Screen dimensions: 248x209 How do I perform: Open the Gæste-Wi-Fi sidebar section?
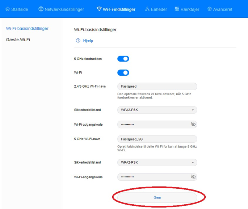pyautogui.click(x=18, y=39)
